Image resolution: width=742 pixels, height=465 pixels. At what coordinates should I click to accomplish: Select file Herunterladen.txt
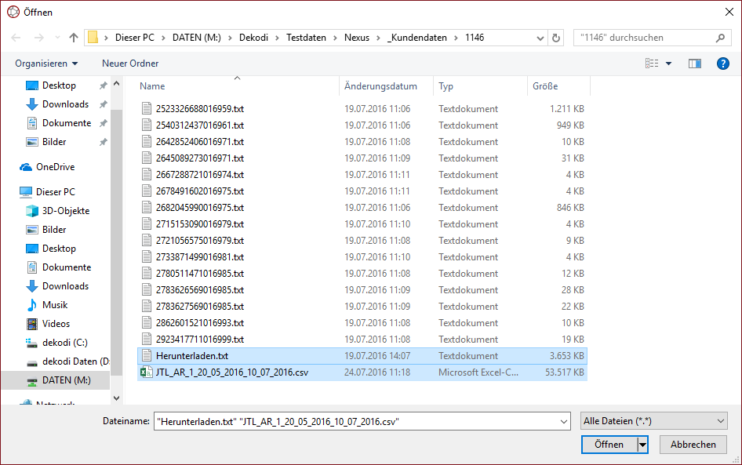[x=191, y=356]
